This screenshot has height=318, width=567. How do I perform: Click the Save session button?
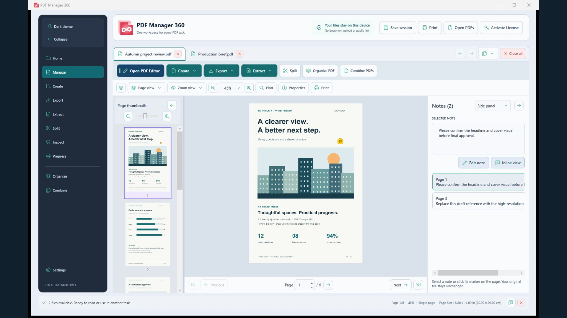point(397,28)
